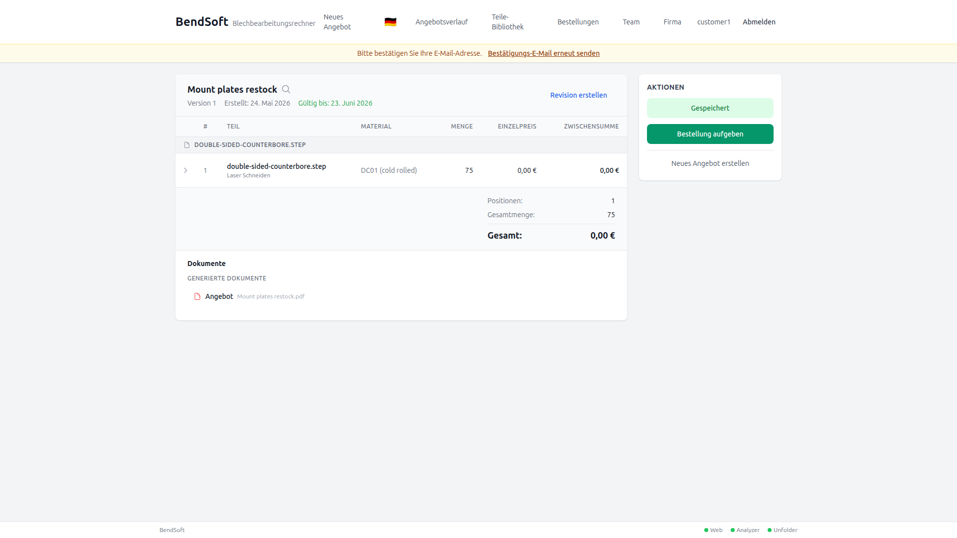Click the Gesamt total amount
The height and width of the screenshot is (538, 957).
pyautogui.click(x=603, y=236)
